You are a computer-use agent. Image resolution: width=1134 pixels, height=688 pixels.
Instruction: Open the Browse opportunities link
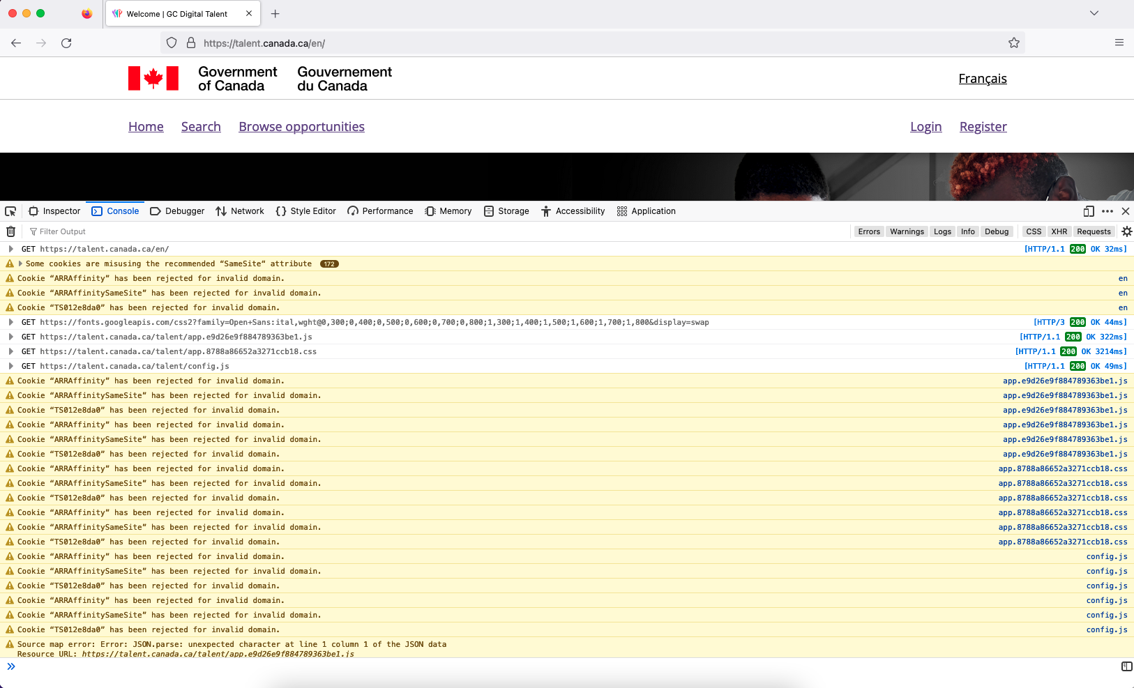click(301, 126)
